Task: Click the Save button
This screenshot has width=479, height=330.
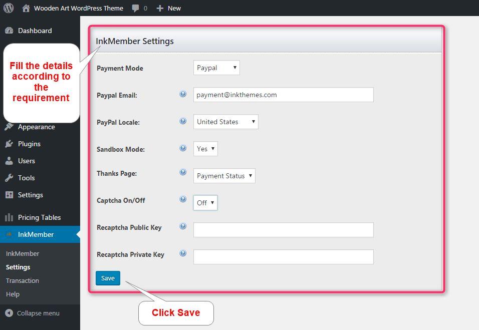Action: 108,278
